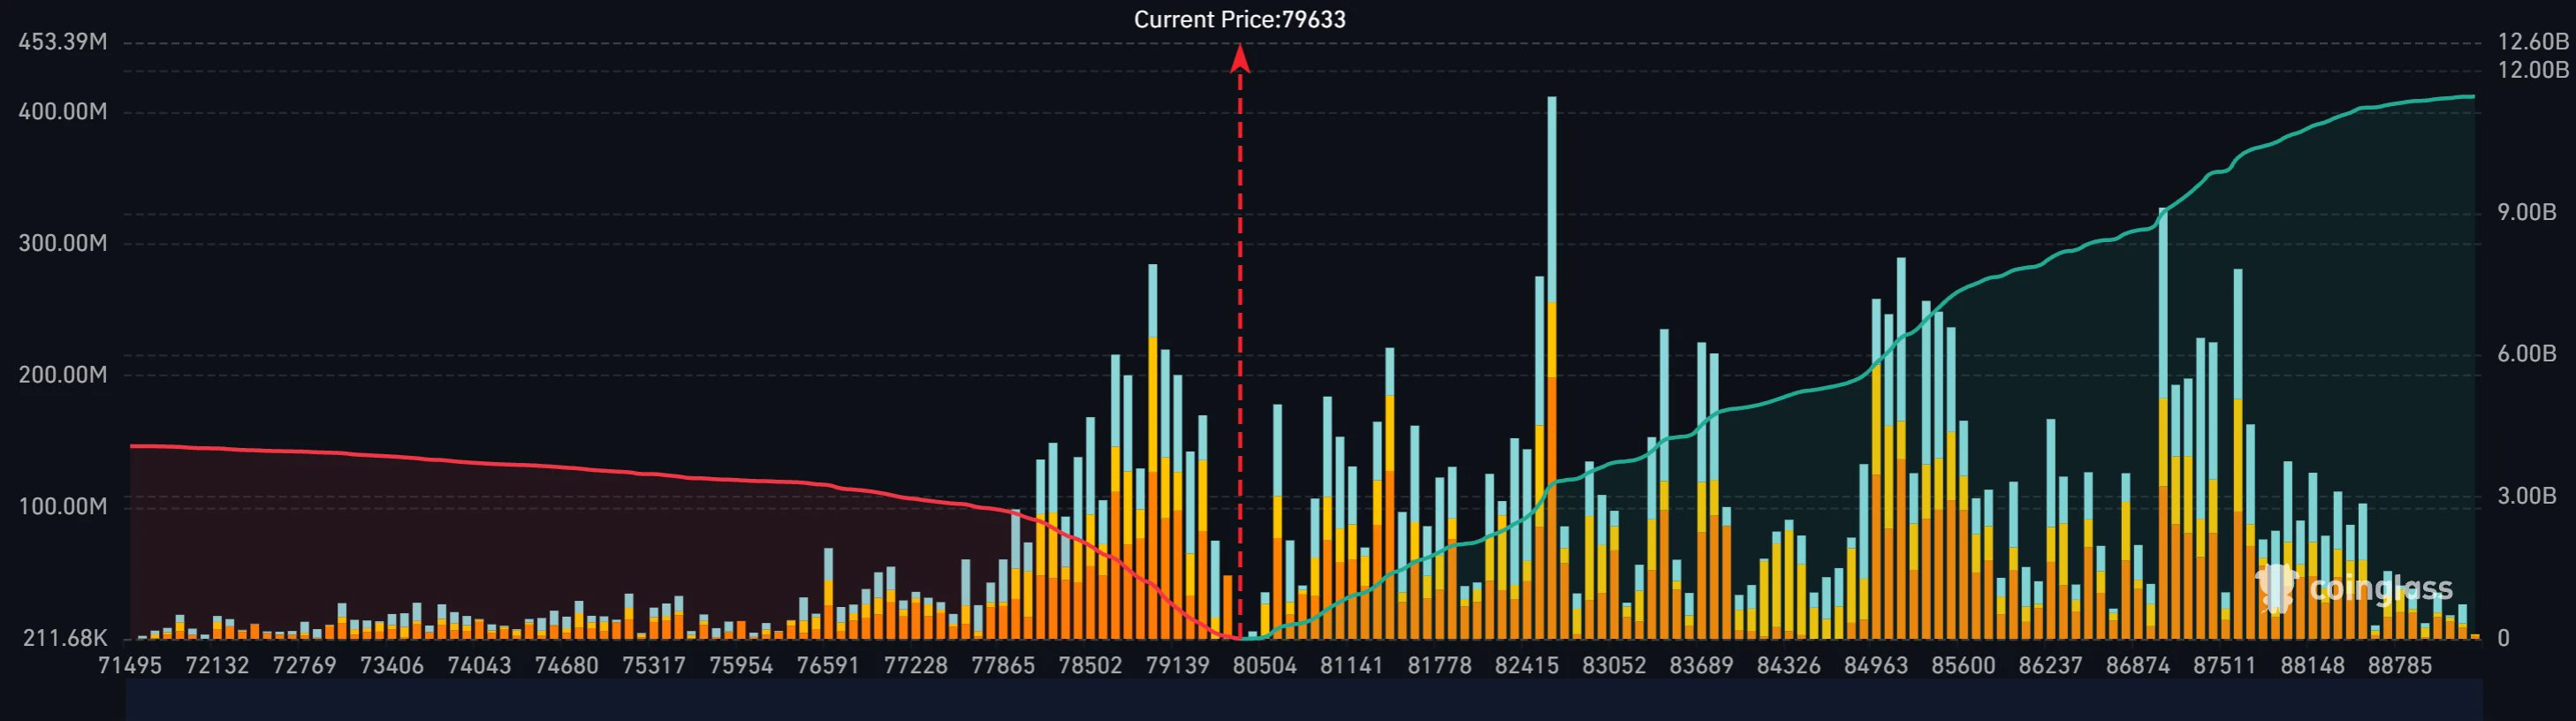Click the 84963 price tick label

pos(1876,666)
